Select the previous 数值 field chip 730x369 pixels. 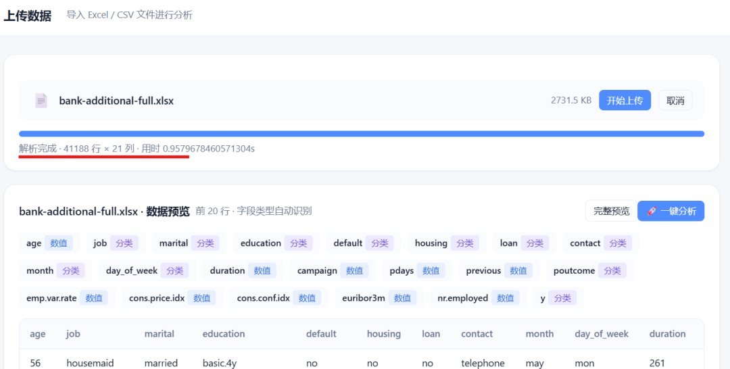499,270
